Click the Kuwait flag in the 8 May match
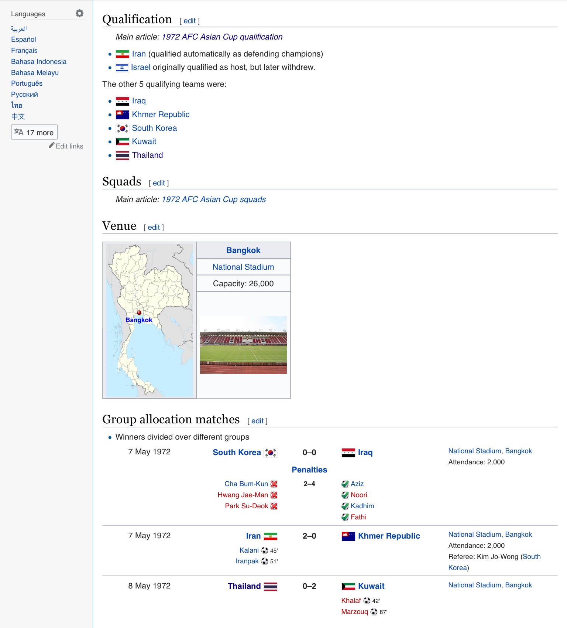 348,587
